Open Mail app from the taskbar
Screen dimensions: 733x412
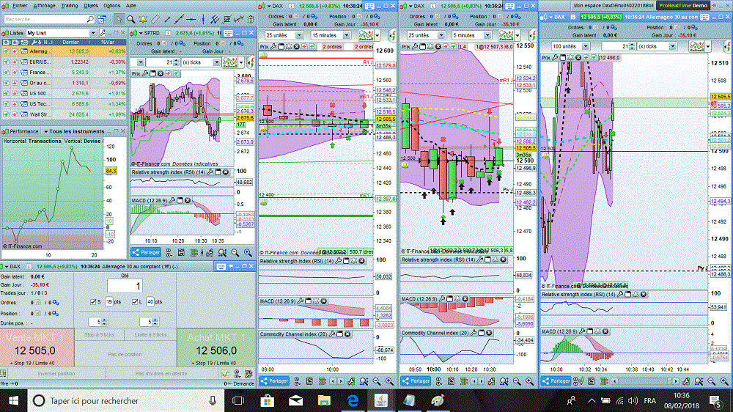pos(295,401)
